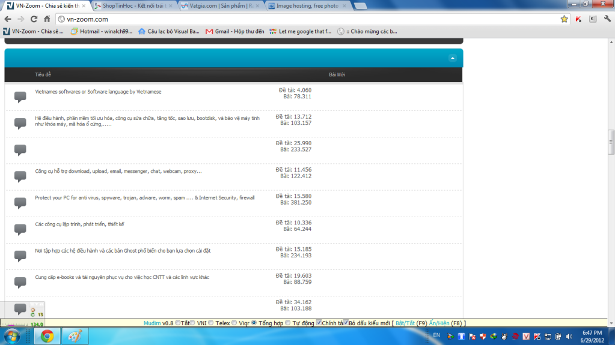Toggle the Bỏ dấu kiểu mới checkbox
Image resolution: width=615 pixels, height=345 pixels.
coord(346,323)
